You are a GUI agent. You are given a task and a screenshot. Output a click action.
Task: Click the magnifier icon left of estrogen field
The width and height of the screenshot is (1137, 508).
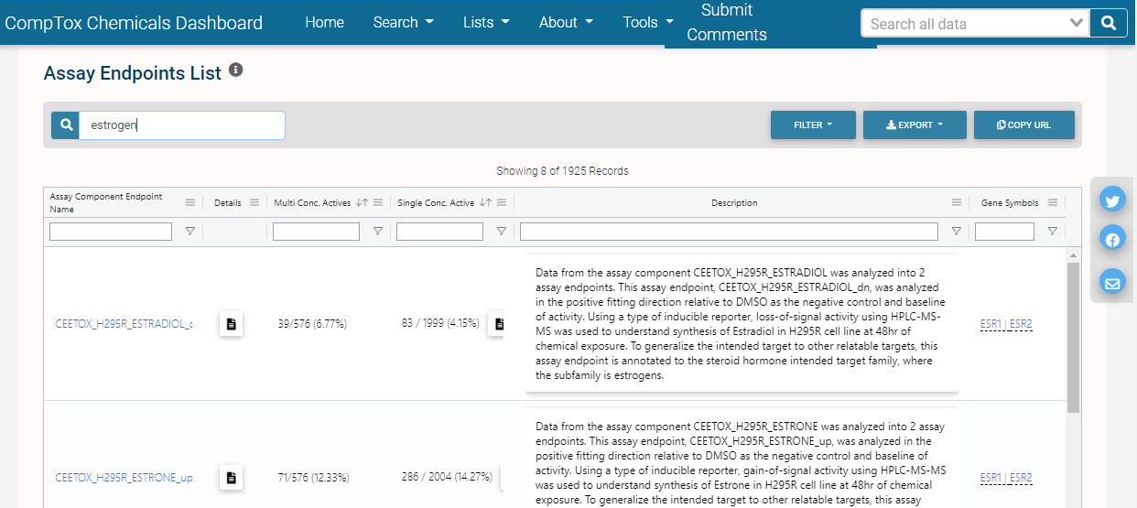66,125
